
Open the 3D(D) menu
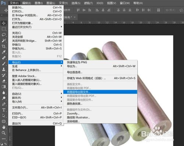(x=100, y=3)
